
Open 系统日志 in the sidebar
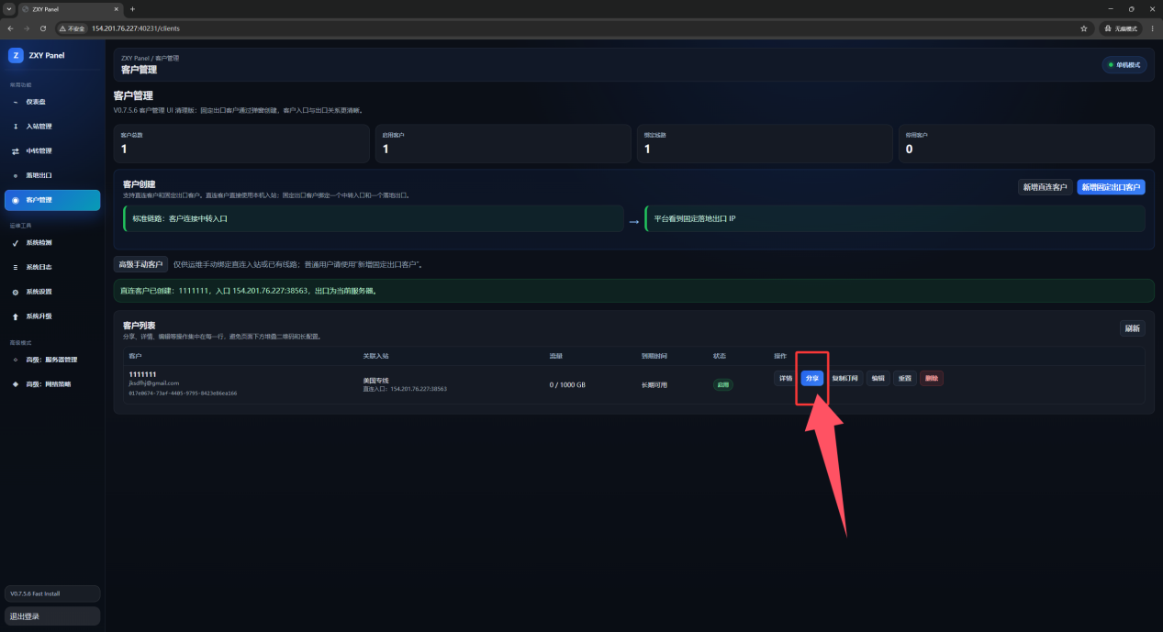click(52, 267)
